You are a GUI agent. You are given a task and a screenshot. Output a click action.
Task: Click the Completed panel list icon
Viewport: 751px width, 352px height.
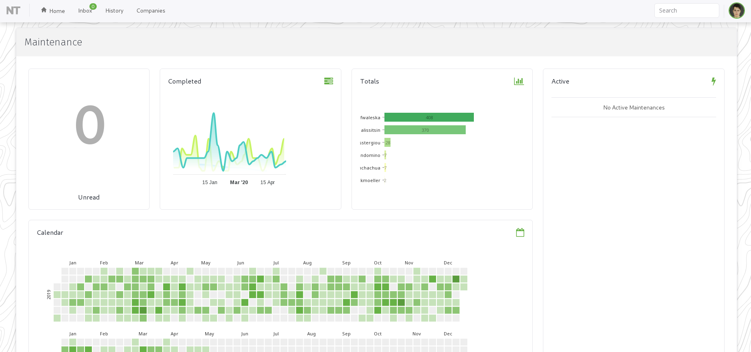click(x=328, y=81)
